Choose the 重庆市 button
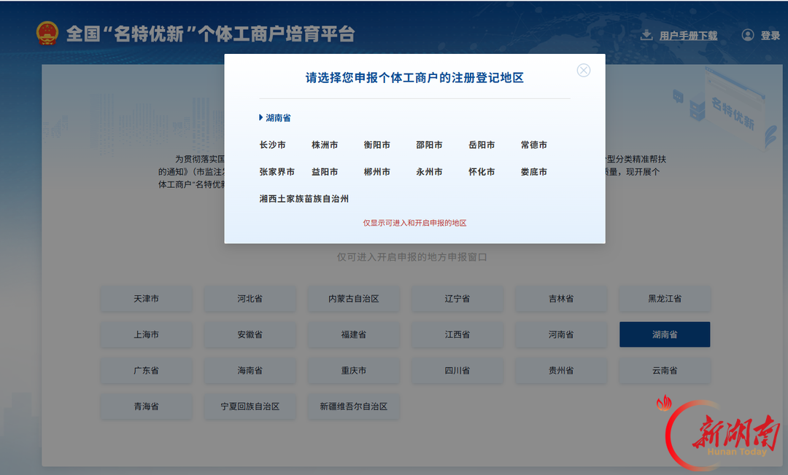Image resolution: width=788 pixels, height=475 pixels. (354, 371)
